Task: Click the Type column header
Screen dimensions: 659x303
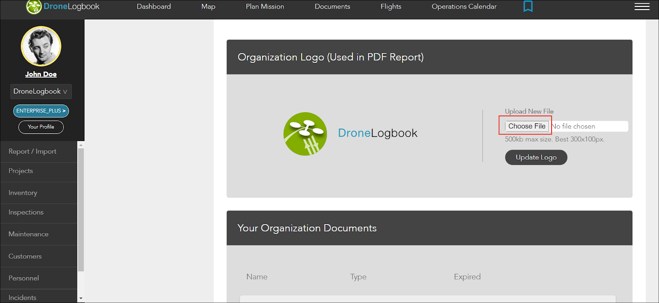Action: (x=358, y=277)
